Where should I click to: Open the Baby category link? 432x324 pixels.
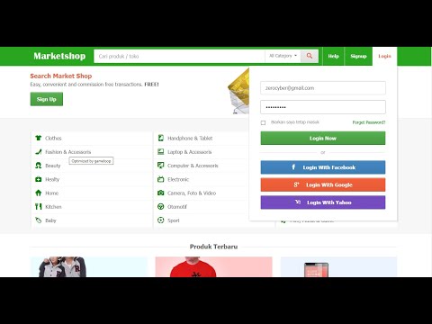50,220
